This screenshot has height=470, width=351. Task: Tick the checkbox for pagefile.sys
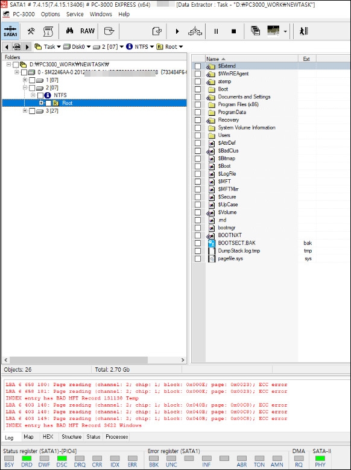click(x=198, y=259)
